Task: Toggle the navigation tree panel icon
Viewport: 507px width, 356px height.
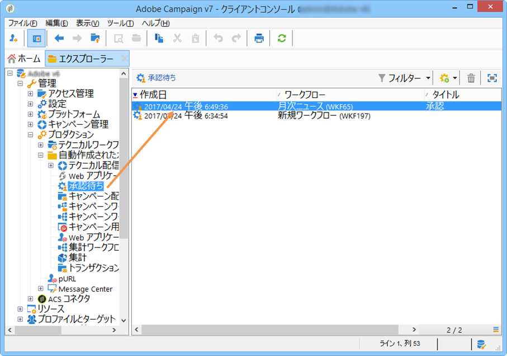Action: [36, 39]
